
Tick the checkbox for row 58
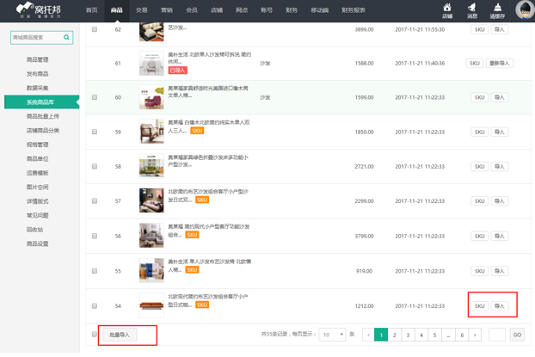click(95, 166)
